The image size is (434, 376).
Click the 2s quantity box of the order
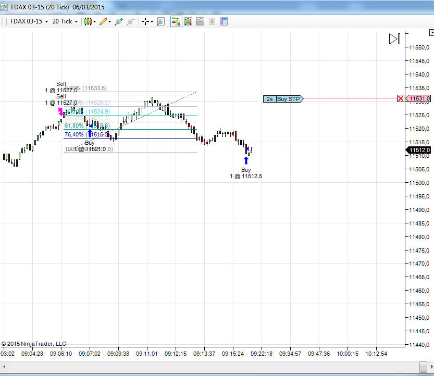pos(269,99)
